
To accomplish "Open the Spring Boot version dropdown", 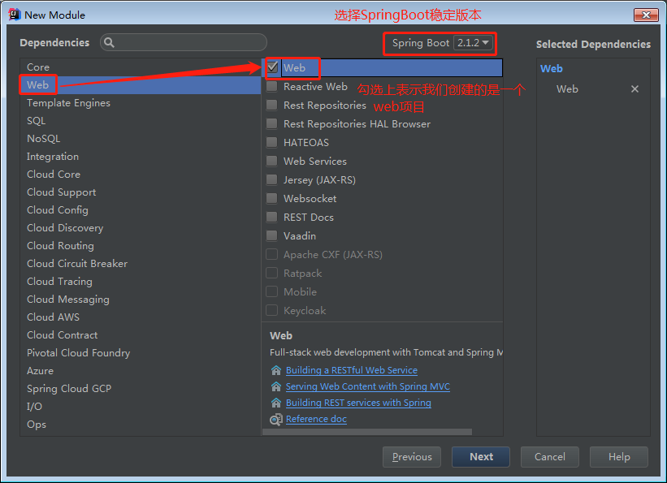I will (473, 43).
